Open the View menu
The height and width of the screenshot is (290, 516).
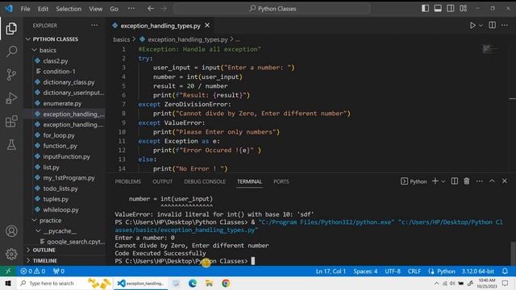[95, 9]
